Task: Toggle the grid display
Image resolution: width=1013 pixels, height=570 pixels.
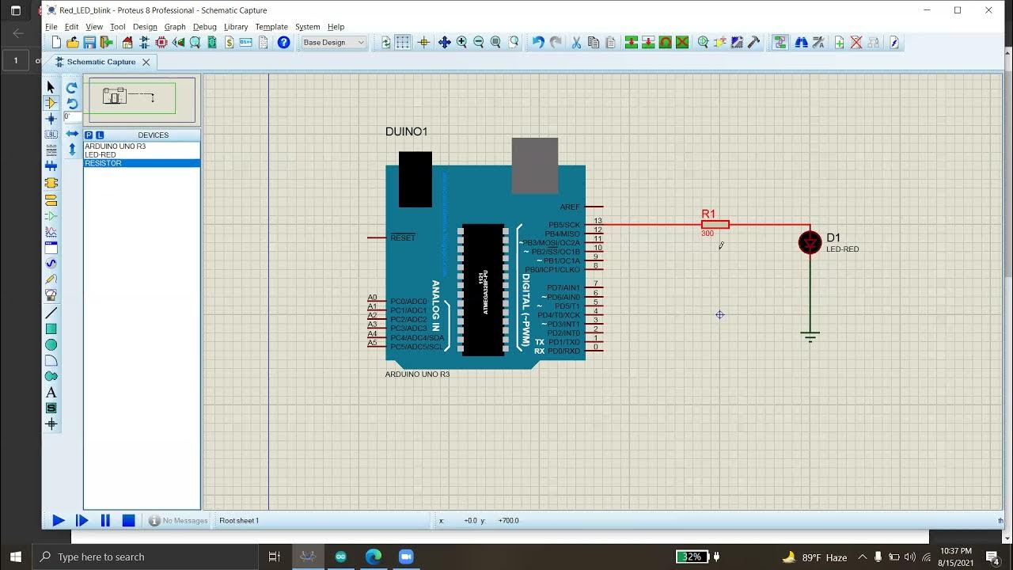Action: click(403, 43)
